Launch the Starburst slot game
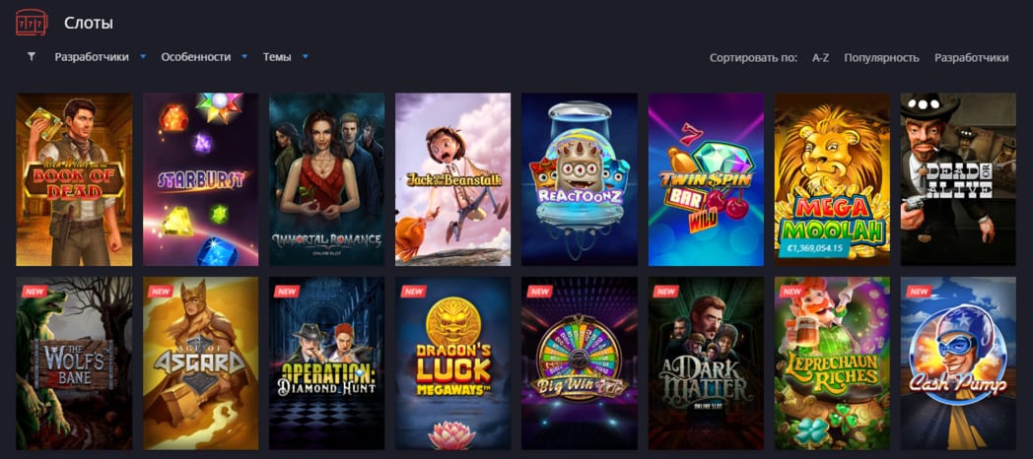1033x459 pixels. point(200,179)
